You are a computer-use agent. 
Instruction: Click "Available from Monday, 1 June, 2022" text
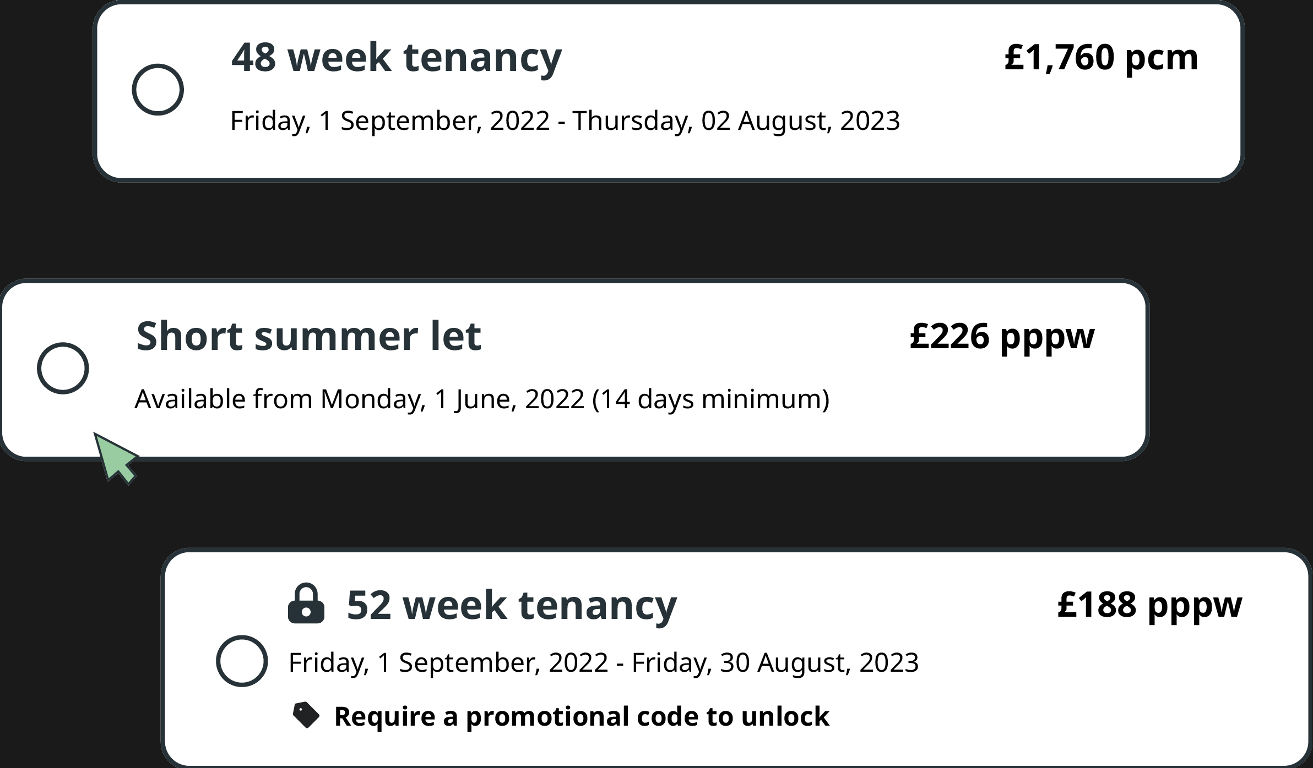pyautogui.click(x=360, y=399)
